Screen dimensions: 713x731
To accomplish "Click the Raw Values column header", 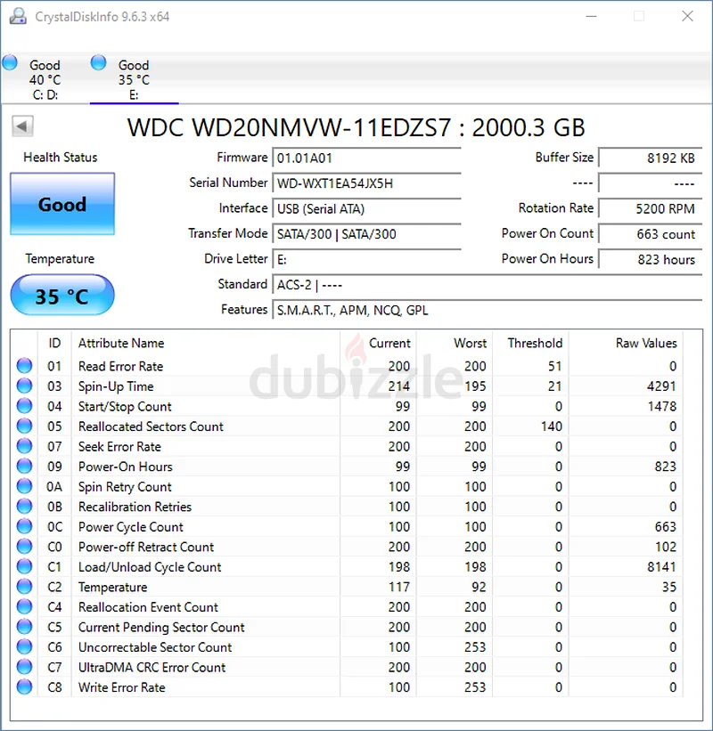I will point(626,343).
